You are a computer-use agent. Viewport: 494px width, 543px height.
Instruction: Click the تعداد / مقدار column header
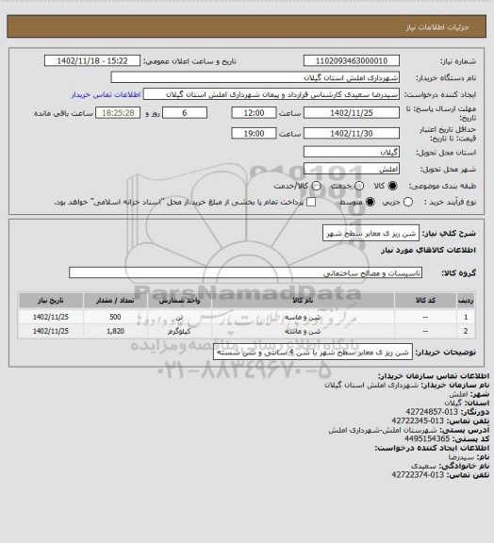click(115, 300)
